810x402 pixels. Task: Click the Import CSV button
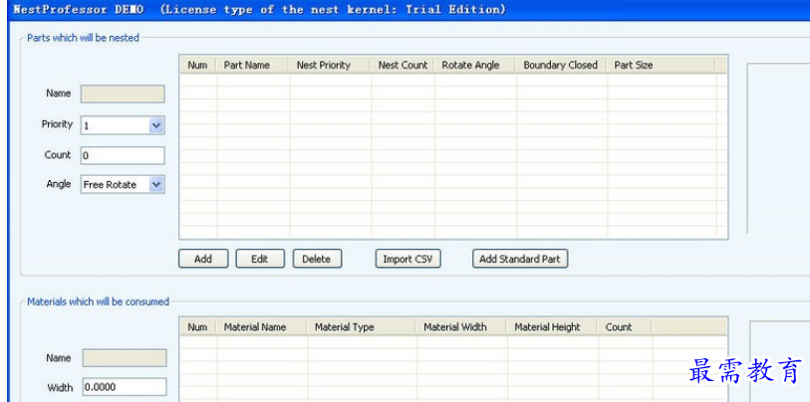tap(407, 259)
